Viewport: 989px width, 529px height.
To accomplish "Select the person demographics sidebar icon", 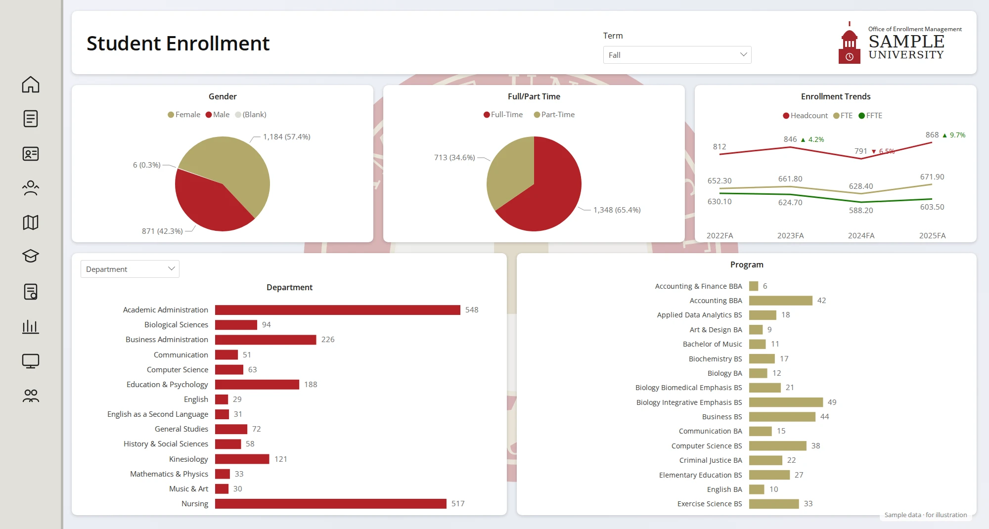I will pos(31,188).
